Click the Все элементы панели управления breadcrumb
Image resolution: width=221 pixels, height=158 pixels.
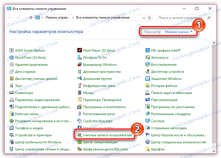pyautogui.click(x=103, y=18)
